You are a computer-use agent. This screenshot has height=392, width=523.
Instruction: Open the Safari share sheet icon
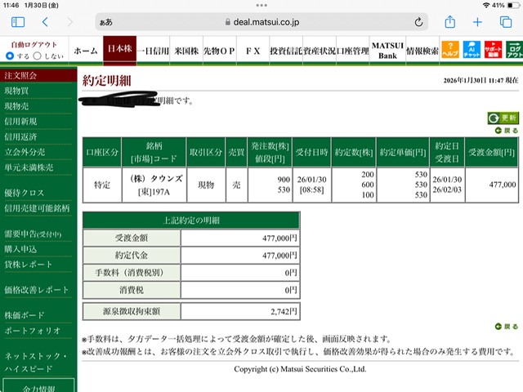450,22
